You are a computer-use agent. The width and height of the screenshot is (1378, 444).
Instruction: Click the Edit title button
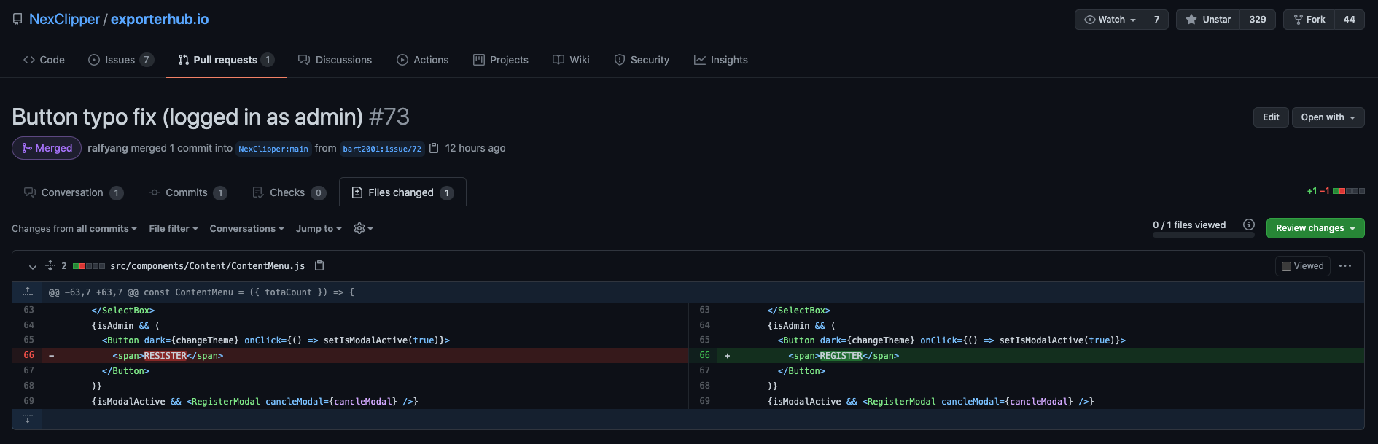coord(1271,117)
